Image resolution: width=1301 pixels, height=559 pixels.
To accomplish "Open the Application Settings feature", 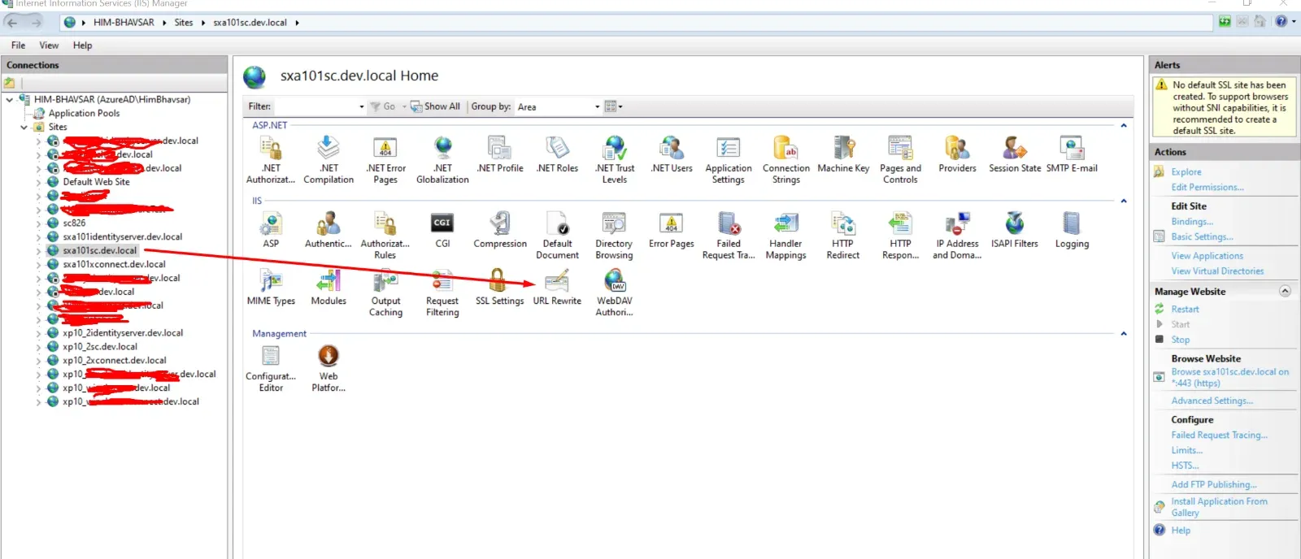I will 729,159.
